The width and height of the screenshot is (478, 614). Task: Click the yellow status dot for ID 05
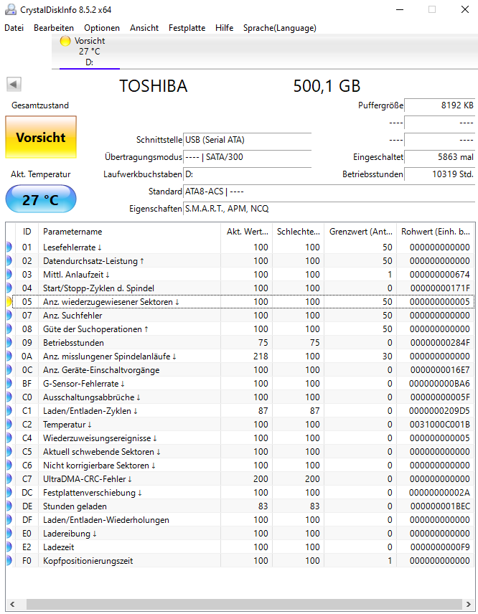(x=9, y=302)
